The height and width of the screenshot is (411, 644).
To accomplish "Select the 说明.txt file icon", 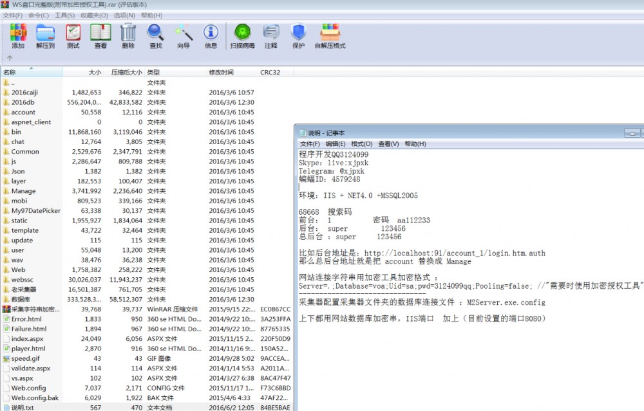I will click(x=6, y=407).
